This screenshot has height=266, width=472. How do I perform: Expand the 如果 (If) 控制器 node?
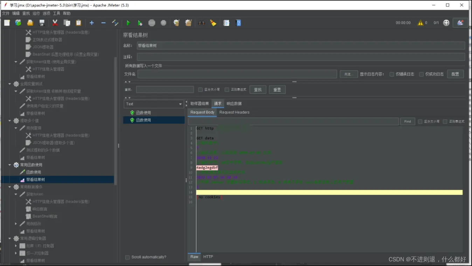point(16,246)
